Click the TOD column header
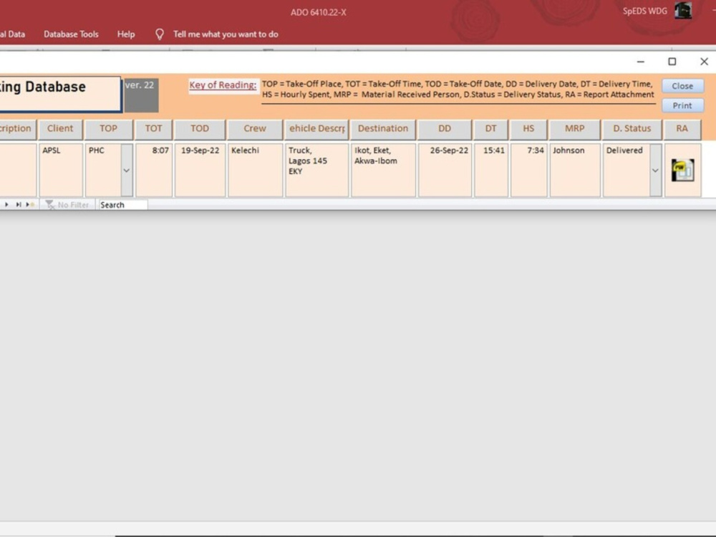 point(200,129)
